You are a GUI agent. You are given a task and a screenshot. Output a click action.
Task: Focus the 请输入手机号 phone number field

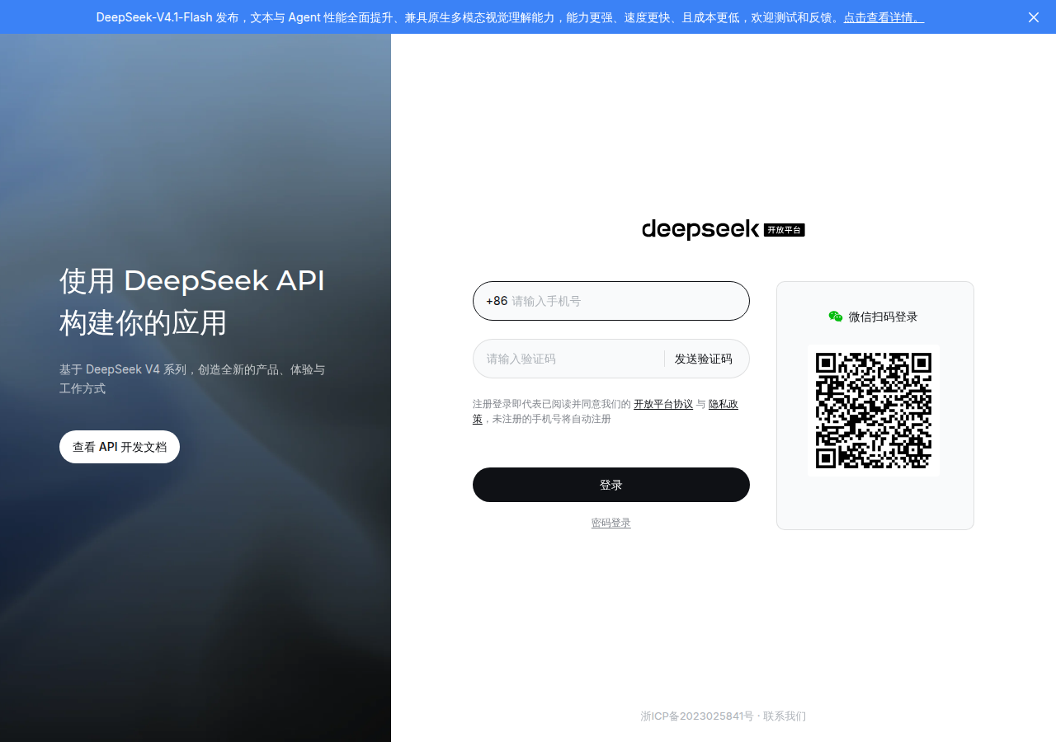[611, 301]
